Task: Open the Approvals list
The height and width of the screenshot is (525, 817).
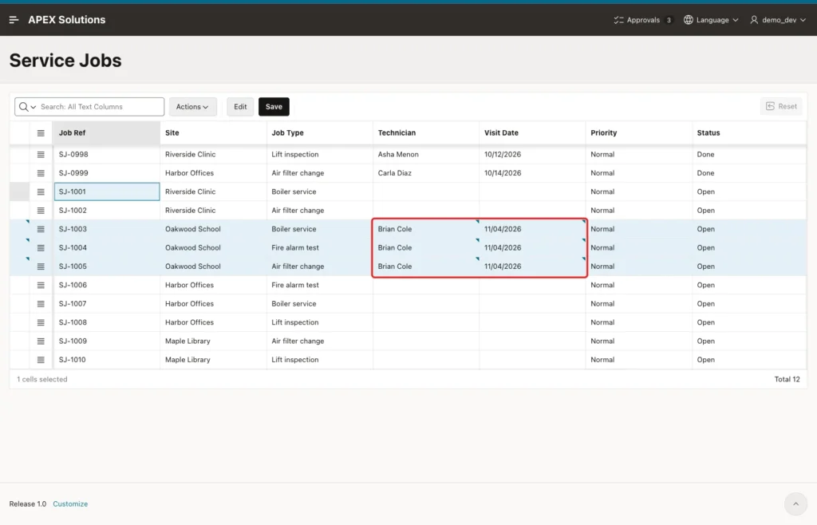Action: [x=643, y=20]
